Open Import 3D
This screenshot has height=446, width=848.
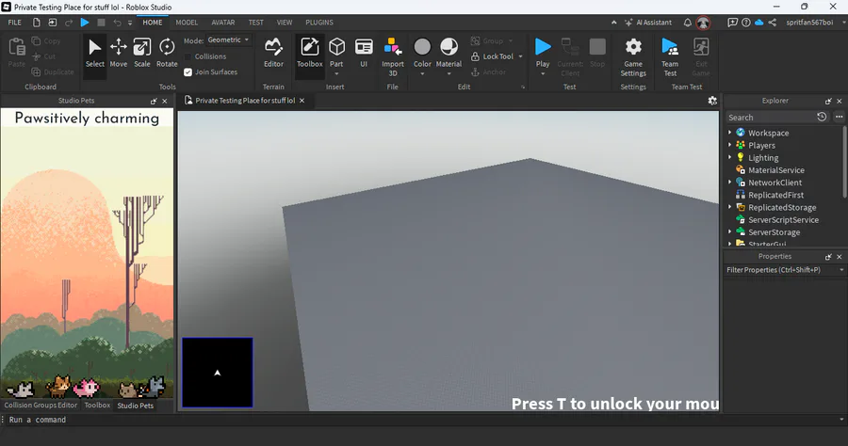pyautogui.click(x=393, y=56)
